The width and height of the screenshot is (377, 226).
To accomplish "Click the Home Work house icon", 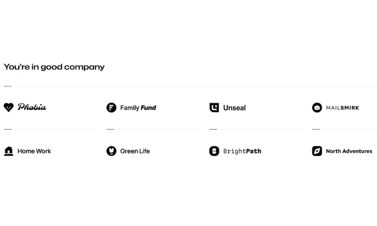I will pyautogui.click(x=8, y=151).
